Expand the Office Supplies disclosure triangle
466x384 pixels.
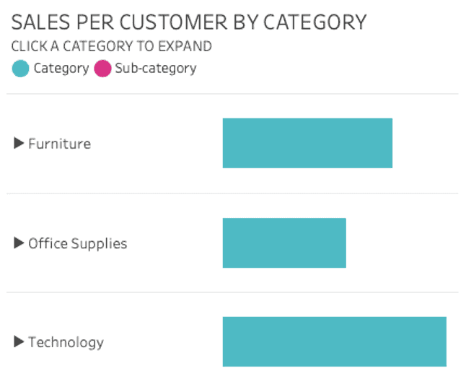click(19, 243)
